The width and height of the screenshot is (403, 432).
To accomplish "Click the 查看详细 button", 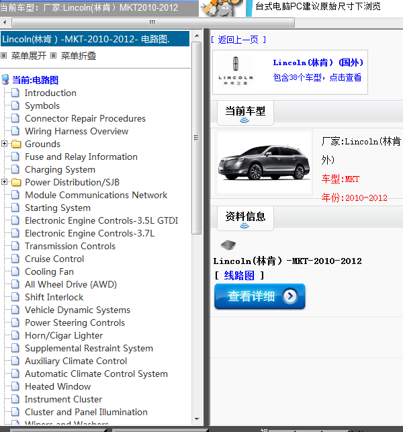I will tap(259, 296).
